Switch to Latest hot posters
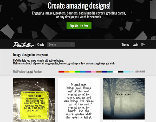Screen dimensions: 156x122 tap(30, 71)
